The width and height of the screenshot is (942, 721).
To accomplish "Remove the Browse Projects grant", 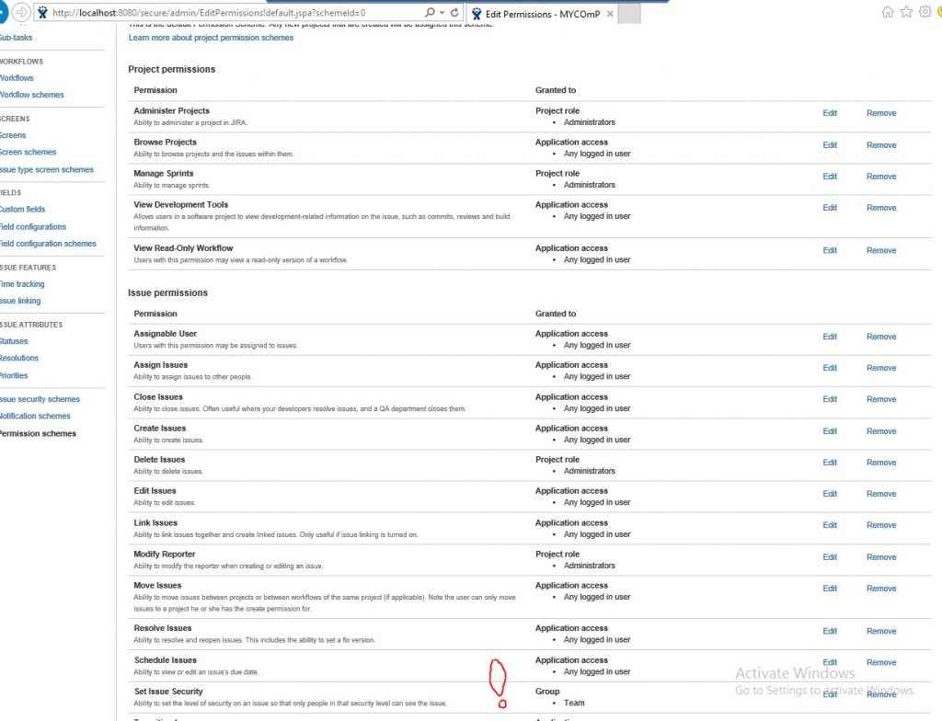I will pyautogui.click(x=881, y=144).
